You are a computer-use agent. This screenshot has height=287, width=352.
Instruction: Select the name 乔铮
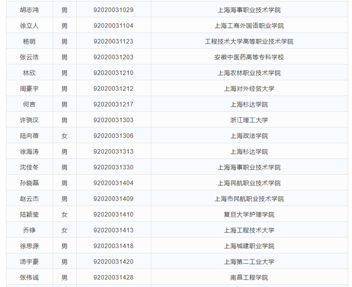click(29, 230)
